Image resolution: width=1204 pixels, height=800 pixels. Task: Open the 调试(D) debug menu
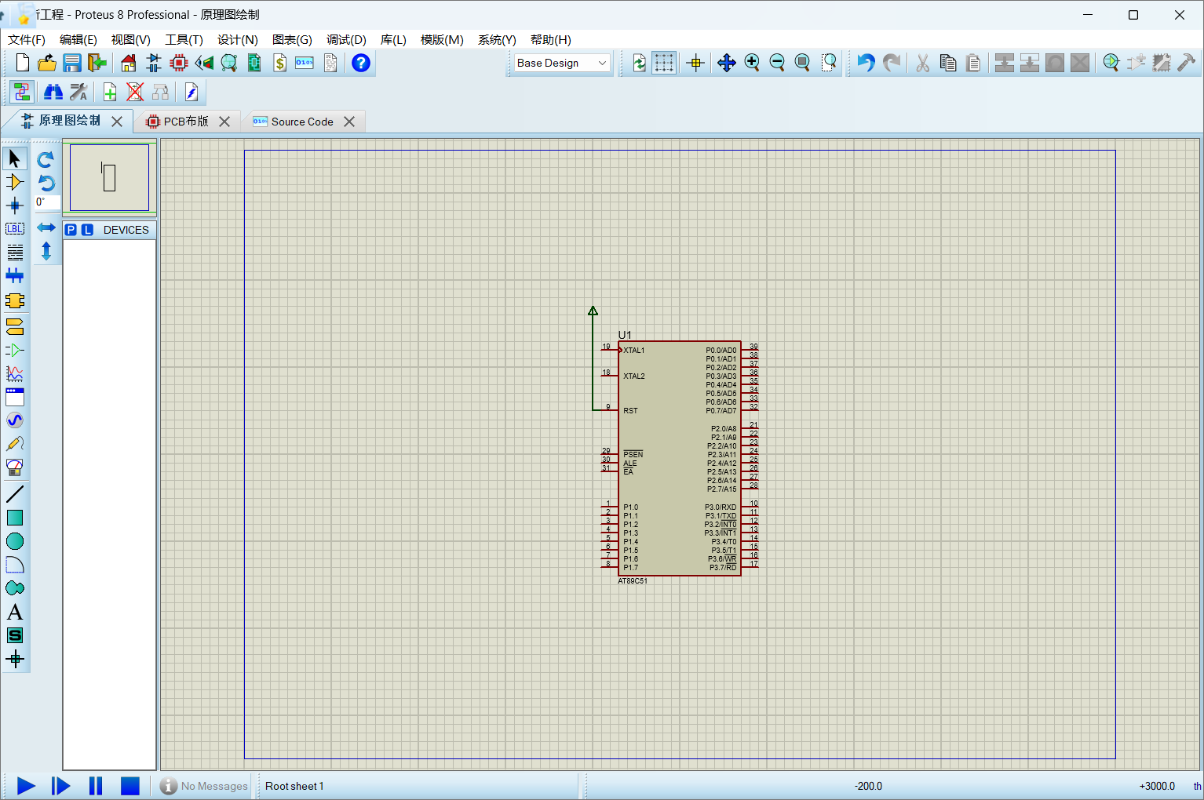coord(346,40)
